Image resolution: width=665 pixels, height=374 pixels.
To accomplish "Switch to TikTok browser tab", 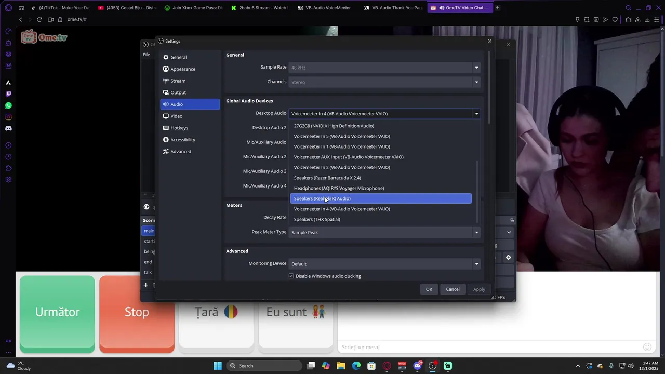I will point(61,8).
